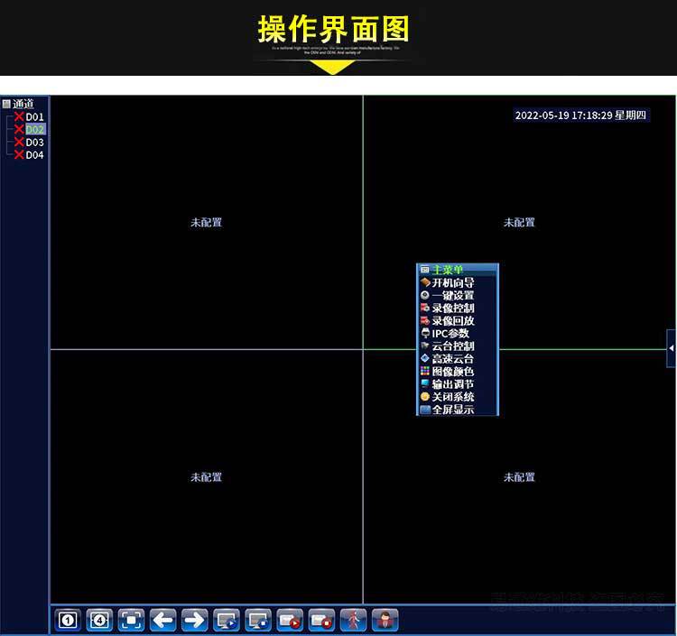677x636 pixels.
Task: Start the monitor tour play icon
Action: click(227, 620)
